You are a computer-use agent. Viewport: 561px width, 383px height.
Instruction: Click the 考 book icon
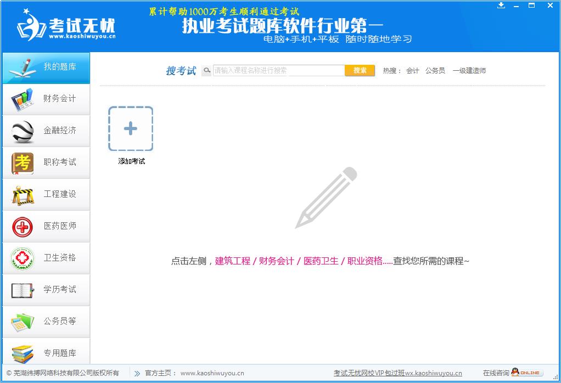pos(22,164)
